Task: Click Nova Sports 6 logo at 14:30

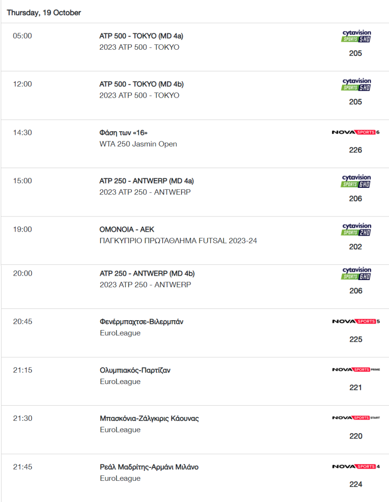Action: 356,132
